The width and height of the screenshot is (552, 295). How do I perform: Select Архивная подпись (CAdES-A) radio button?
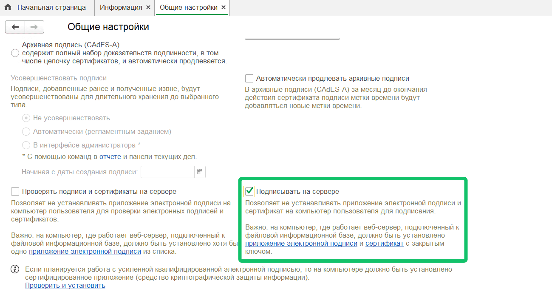coord(15,53)
